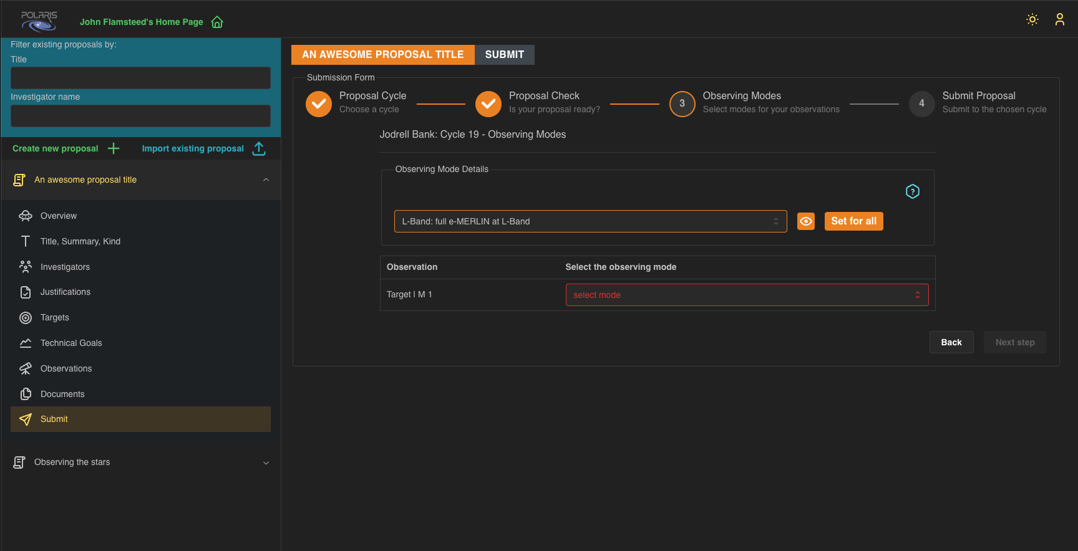Open the select mode dropdown for Target
The width and height of the screenshot is (1078, 551).
click(x=746, y=295)
